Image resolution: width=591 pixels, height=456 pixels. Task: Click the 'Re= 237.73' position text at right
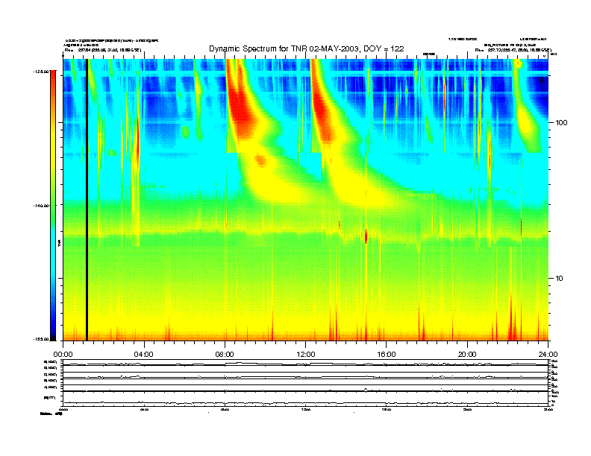tap(513, 50)
